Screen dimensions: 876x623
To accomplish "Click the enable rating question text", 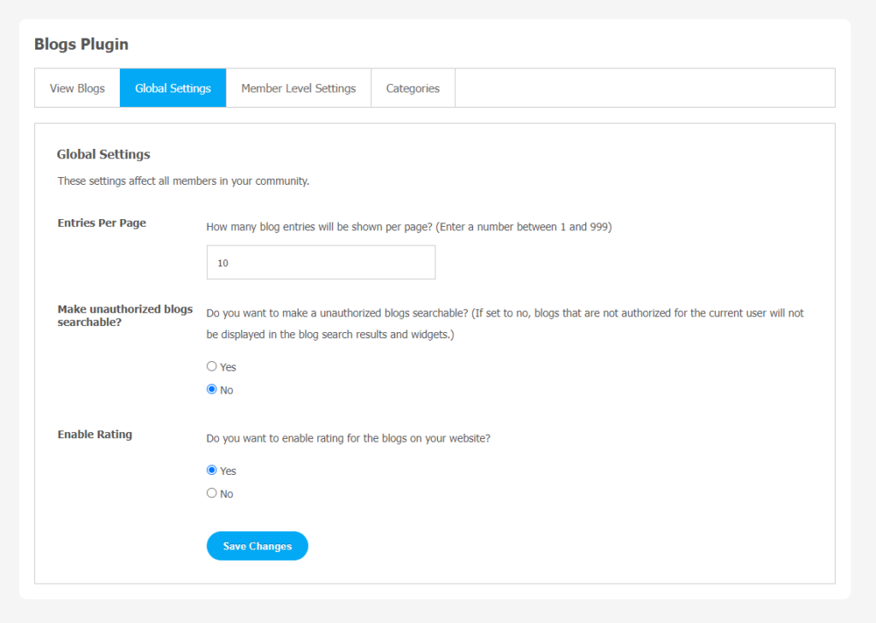I will [x=348, y=438].
